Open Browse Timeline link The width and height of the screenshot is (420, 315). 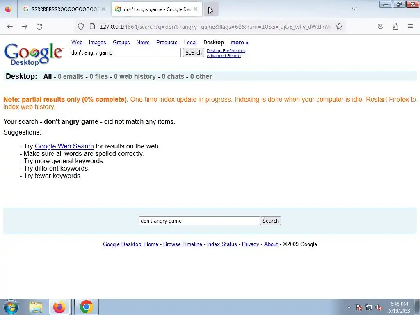coord(183,244)
